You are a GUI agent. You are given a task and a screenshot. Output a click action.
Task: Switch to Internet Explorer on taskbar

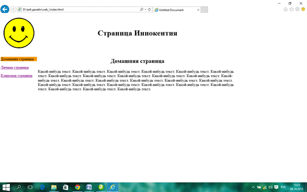[113, 187]
